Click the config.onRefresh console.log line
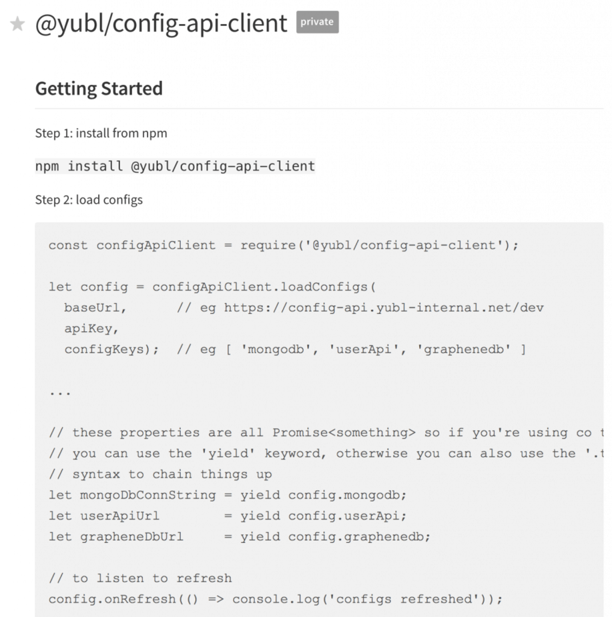 pyautogui.click(x=275, y=598)
